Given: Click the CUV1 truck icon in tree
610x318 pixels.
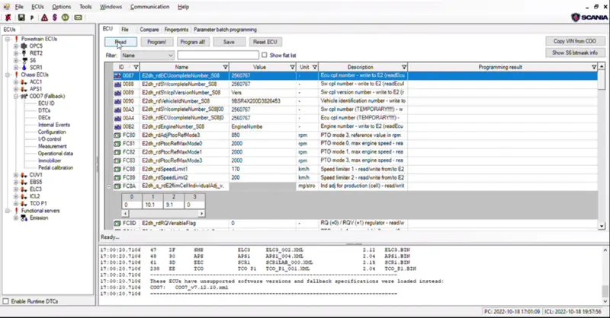Looking at the screenshot, I should pyautogui.click(x=24, y=175).
